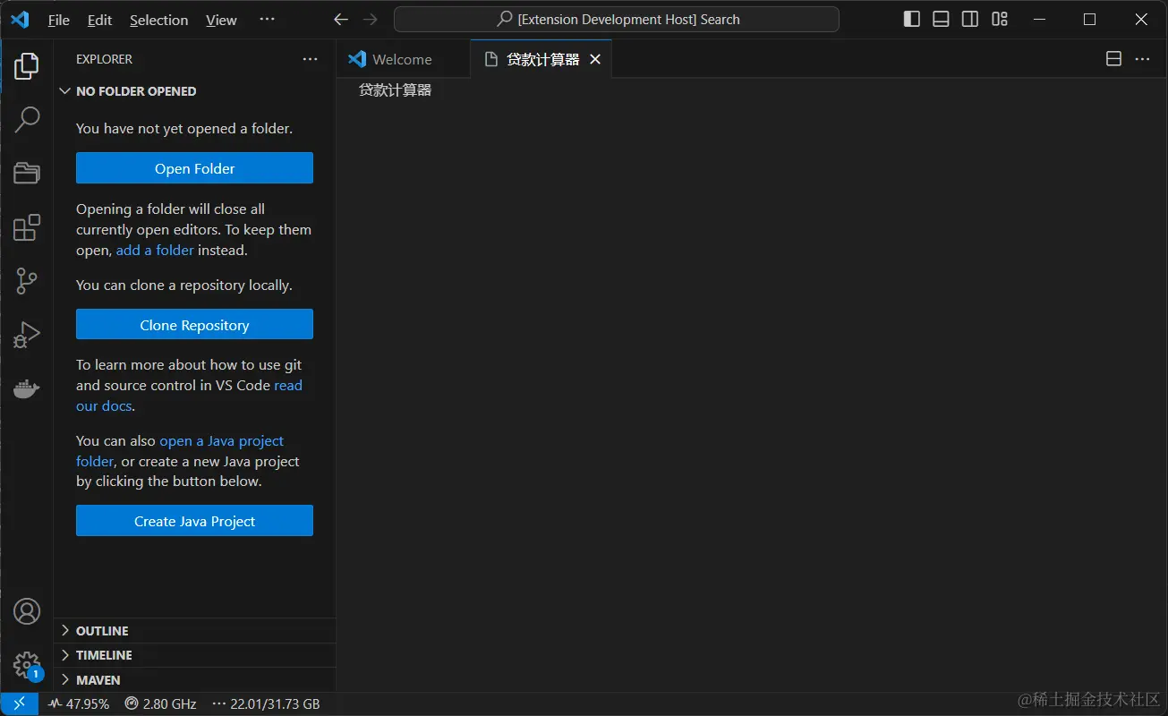This screenshot has width=1168, height=716.
Task: Click the 47.95% CPU usage status item
Action: [x=79, y=703]
